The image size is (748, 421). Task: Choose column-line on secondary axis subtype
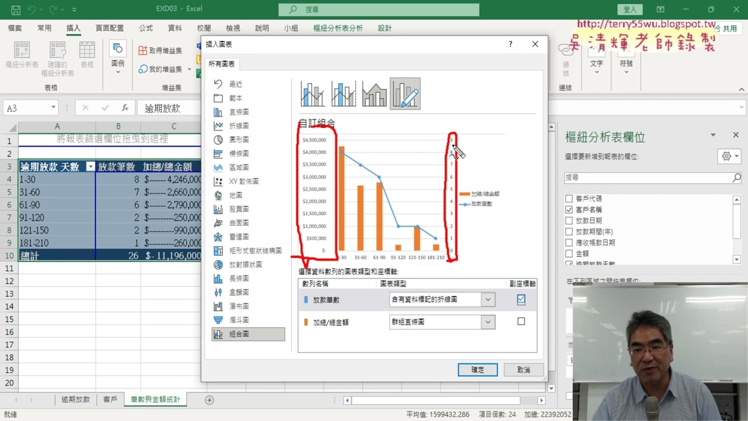click(x=344, y=94)
